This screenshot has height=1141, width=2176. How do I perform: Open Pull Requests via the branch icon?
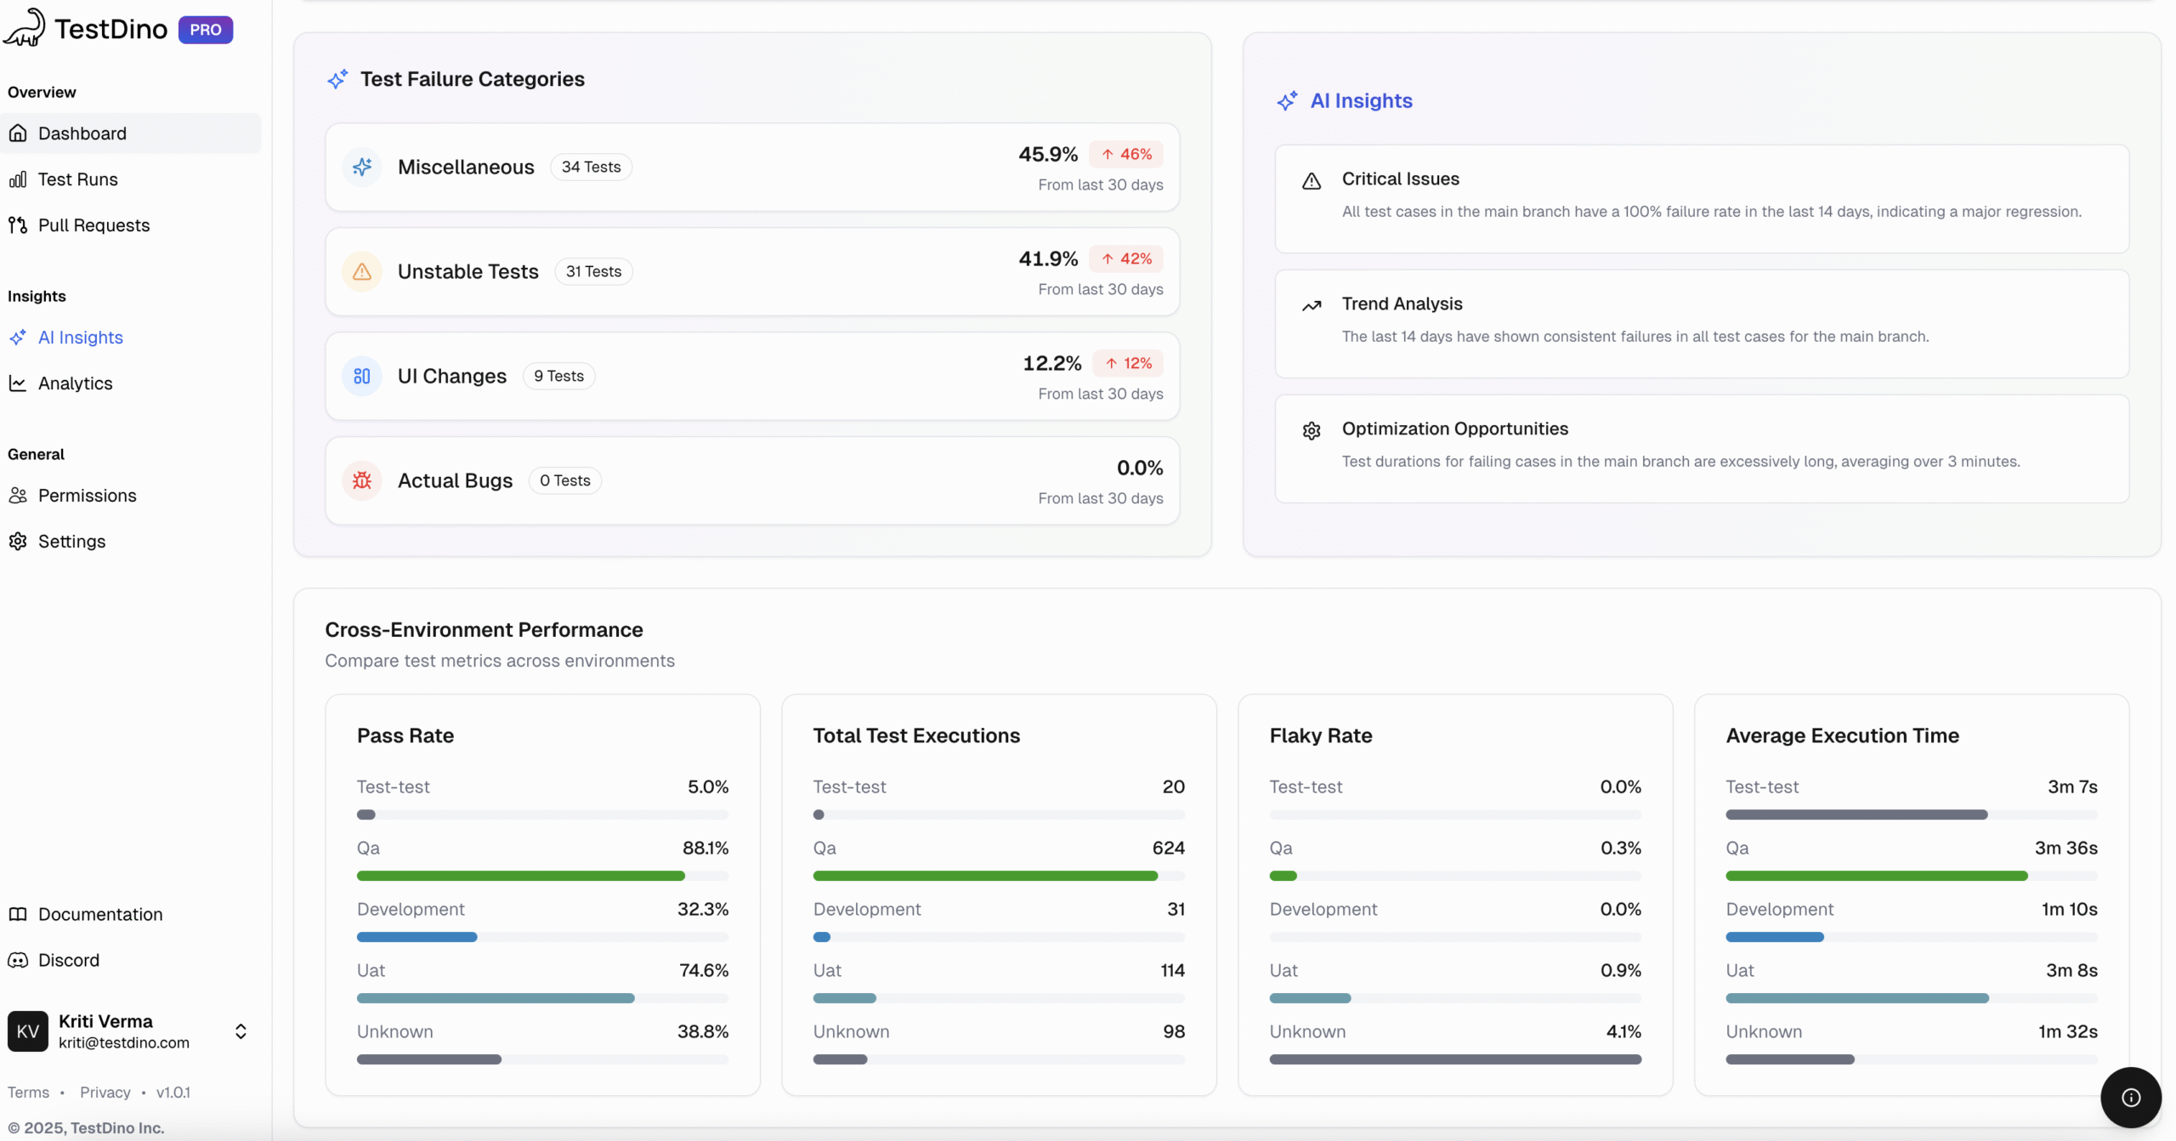pos(18,224)
